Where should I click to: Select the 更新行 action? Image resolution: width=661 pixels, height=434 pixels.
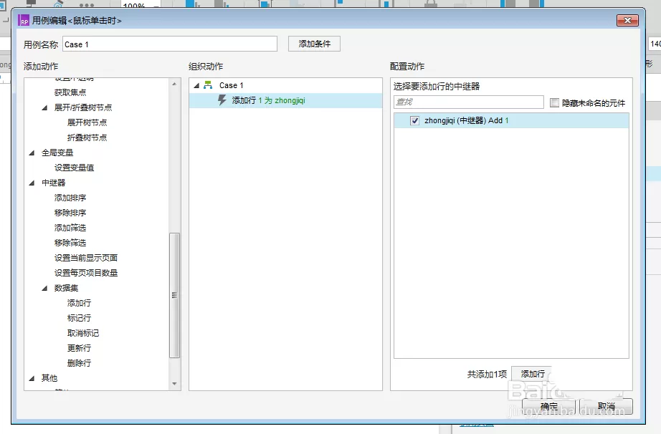coord(79,348)
